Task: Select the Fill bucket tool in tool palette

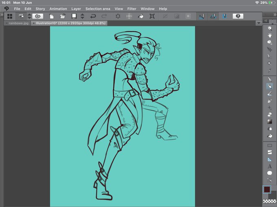Action: pos(270,136)
